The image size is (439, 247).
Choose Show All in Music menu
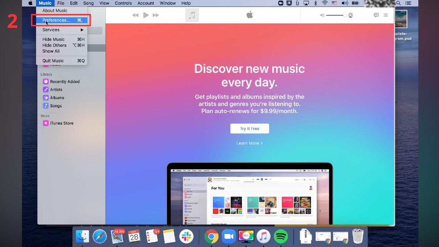coord(61,51)
